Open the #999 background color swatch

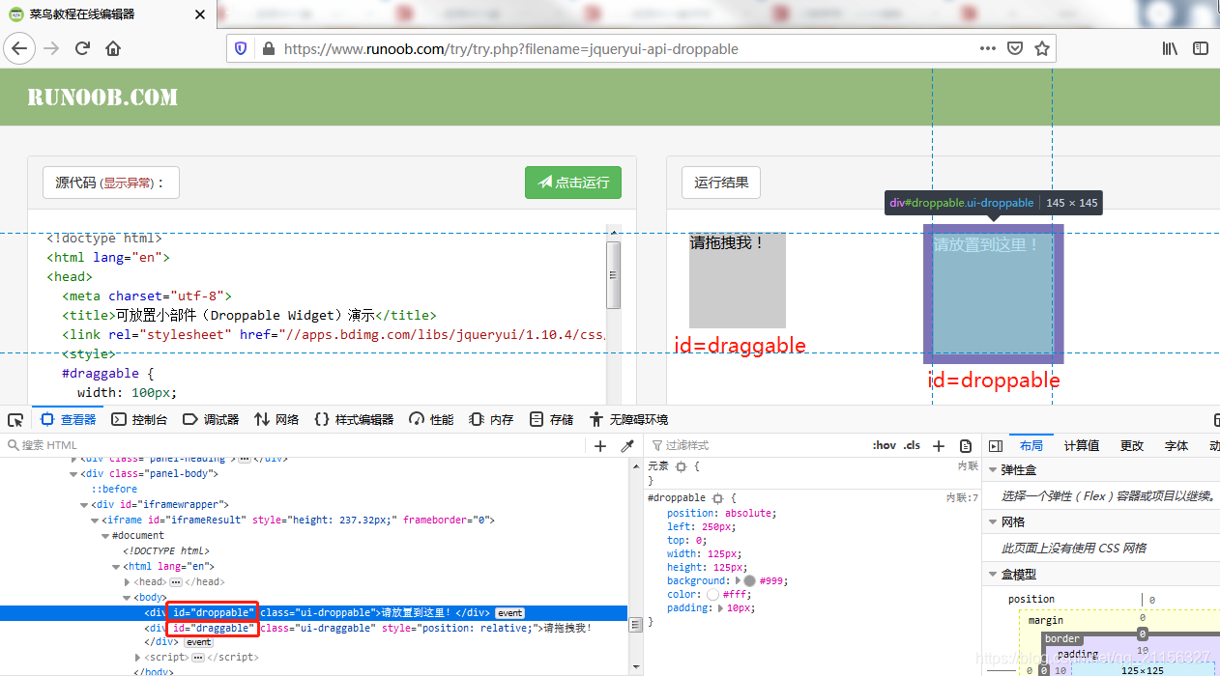pyautogui.click(x=749, y=581)
